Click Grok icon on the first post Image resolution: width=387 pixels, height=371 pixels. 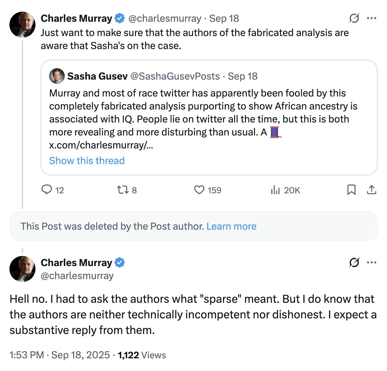[x=354, y=18]
